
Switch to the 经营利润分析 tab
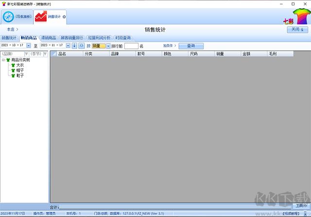pos(99,38)
